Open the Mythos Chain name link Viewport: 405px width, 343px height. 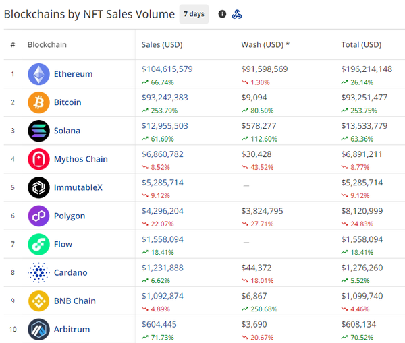pyautogui.click(x=80, y=159)
